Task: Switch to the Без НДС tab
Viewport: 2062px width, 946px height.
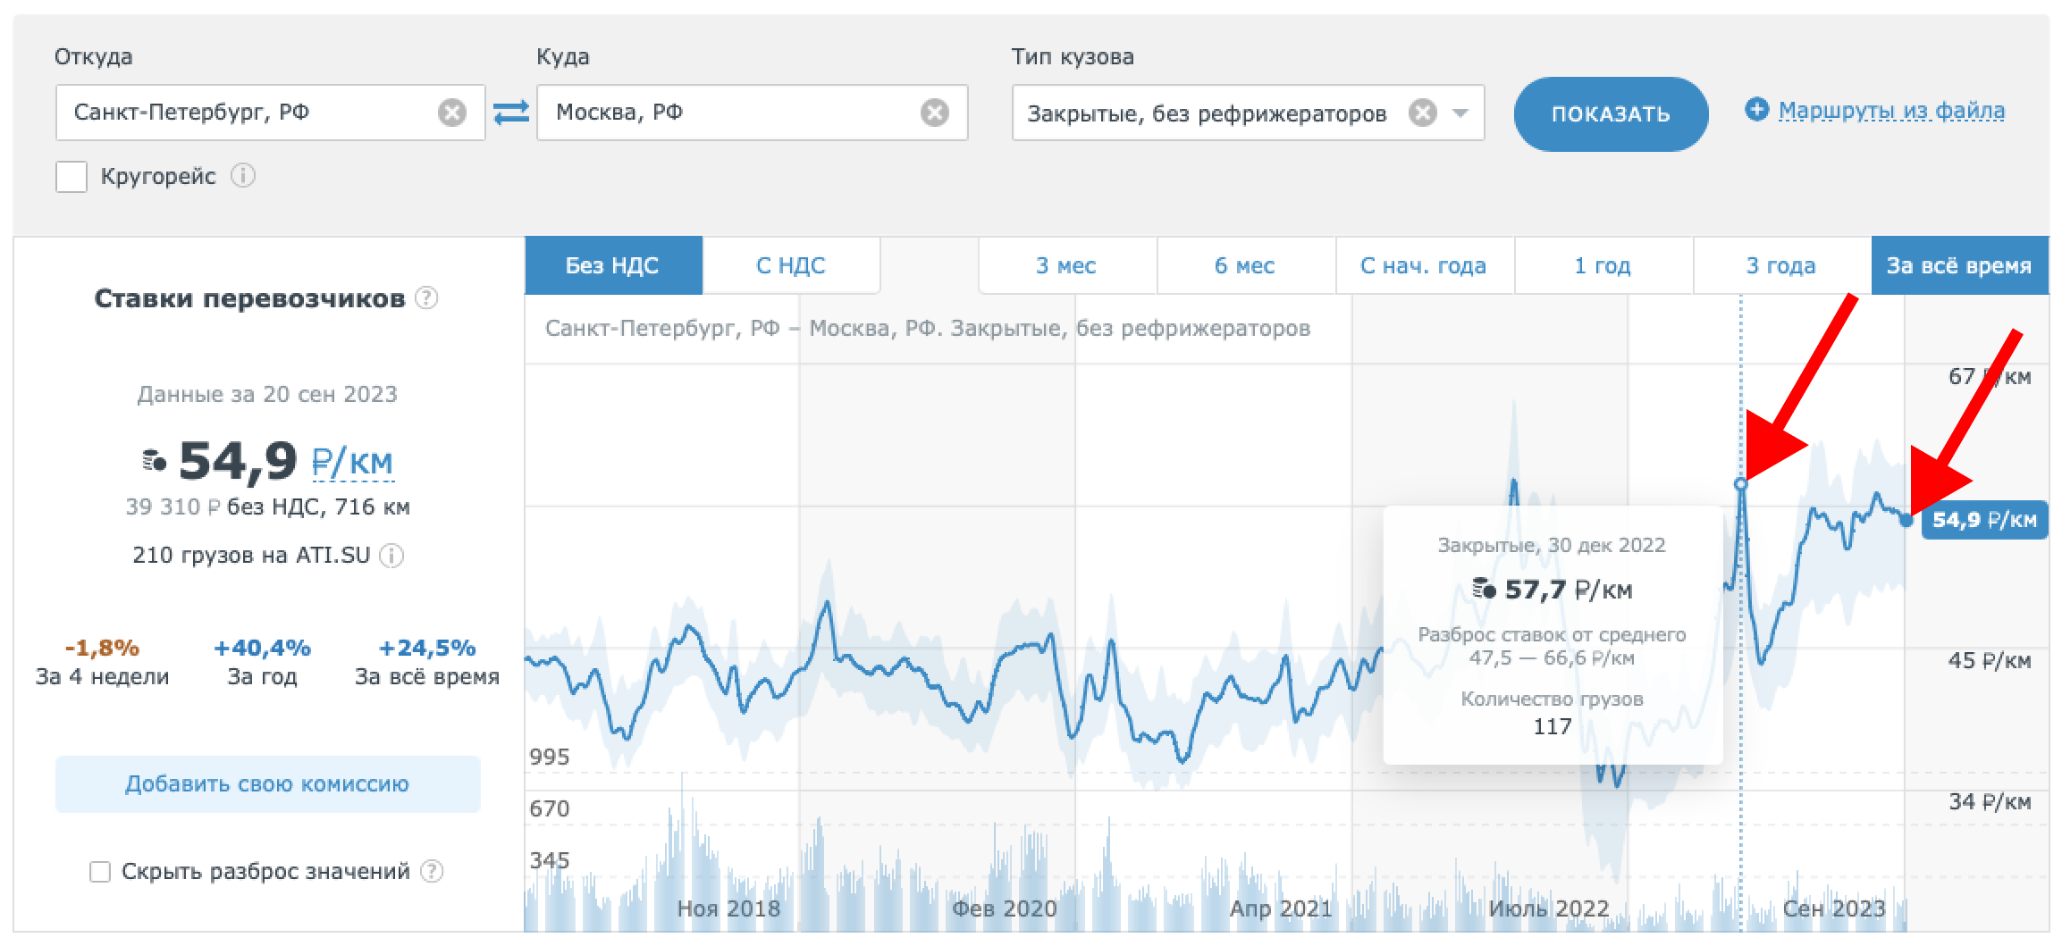Action: click(x=613, y=265)
